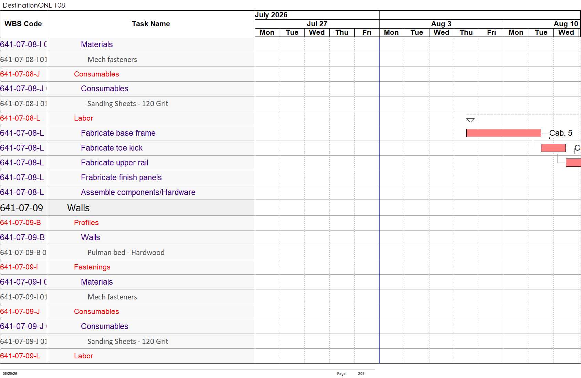Select Sanding Sheets - 120 Grit under 641-07-08-J
The width and height of the screenshot is (581, 378).
pyautogui.click(x=128, y=104)
